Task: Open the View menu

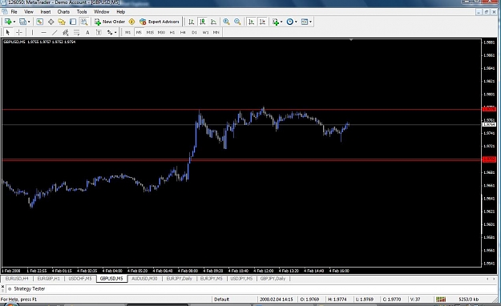Action: point(29,12)
